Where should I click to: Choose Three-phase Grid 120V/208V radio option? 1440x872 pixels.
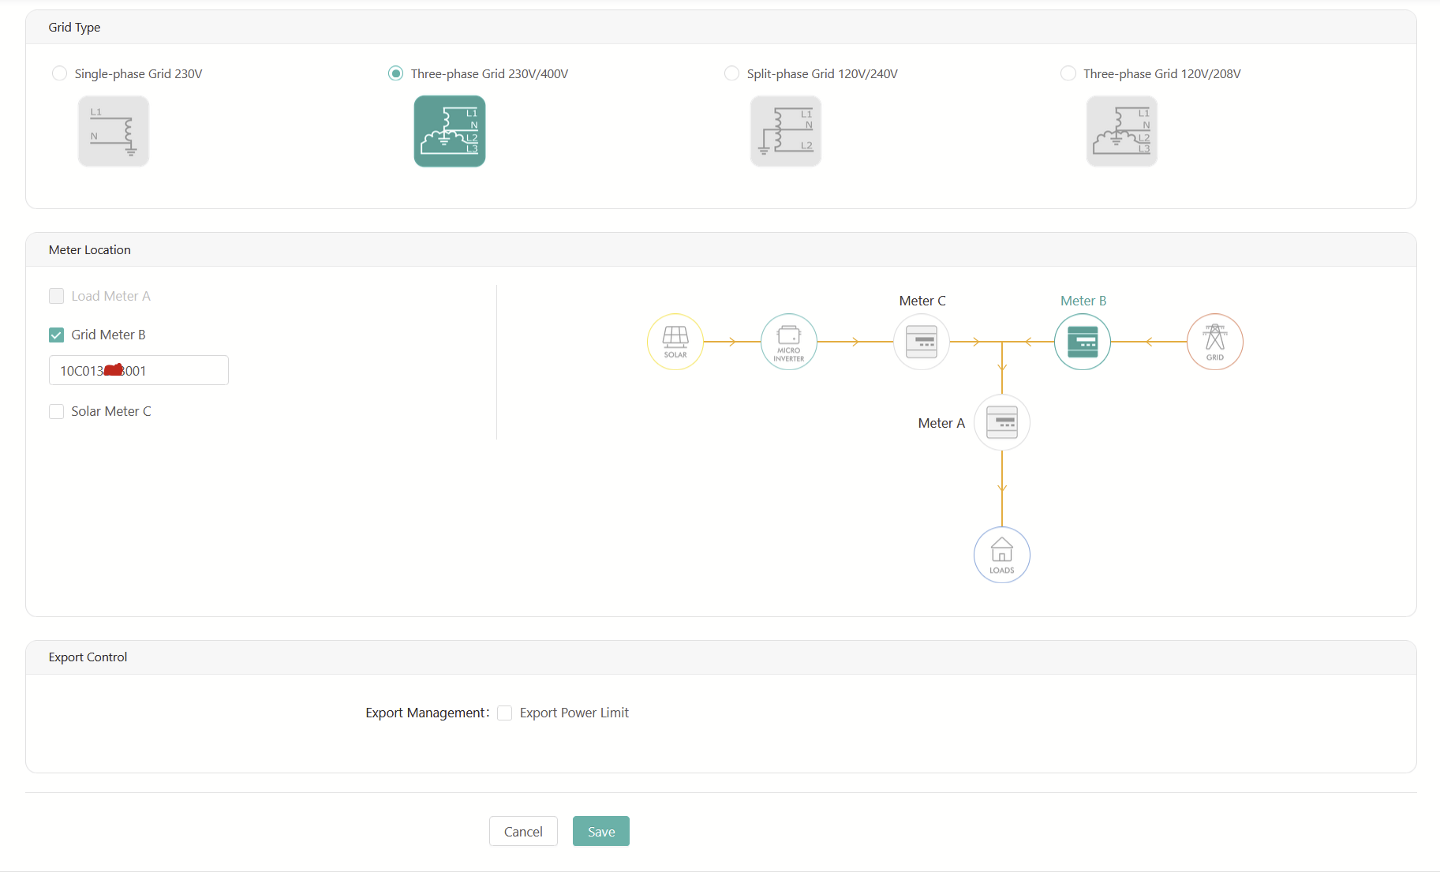[x=1068, y=73]
